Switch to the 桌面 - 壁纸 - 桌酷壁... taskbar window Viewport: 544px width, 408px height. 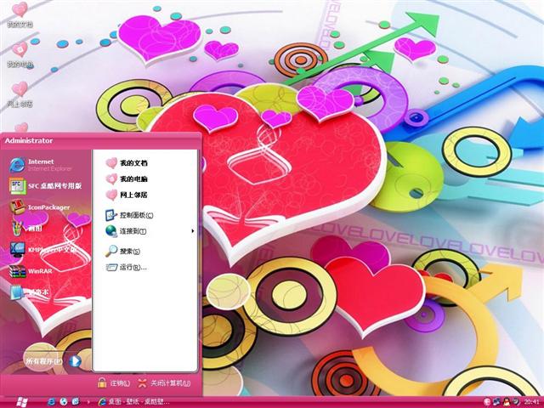(x=134, y=402)
